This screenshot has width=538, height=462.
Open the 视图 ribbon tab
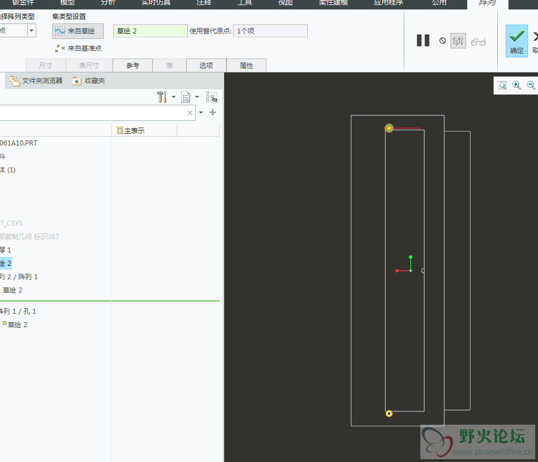[285, 3]
